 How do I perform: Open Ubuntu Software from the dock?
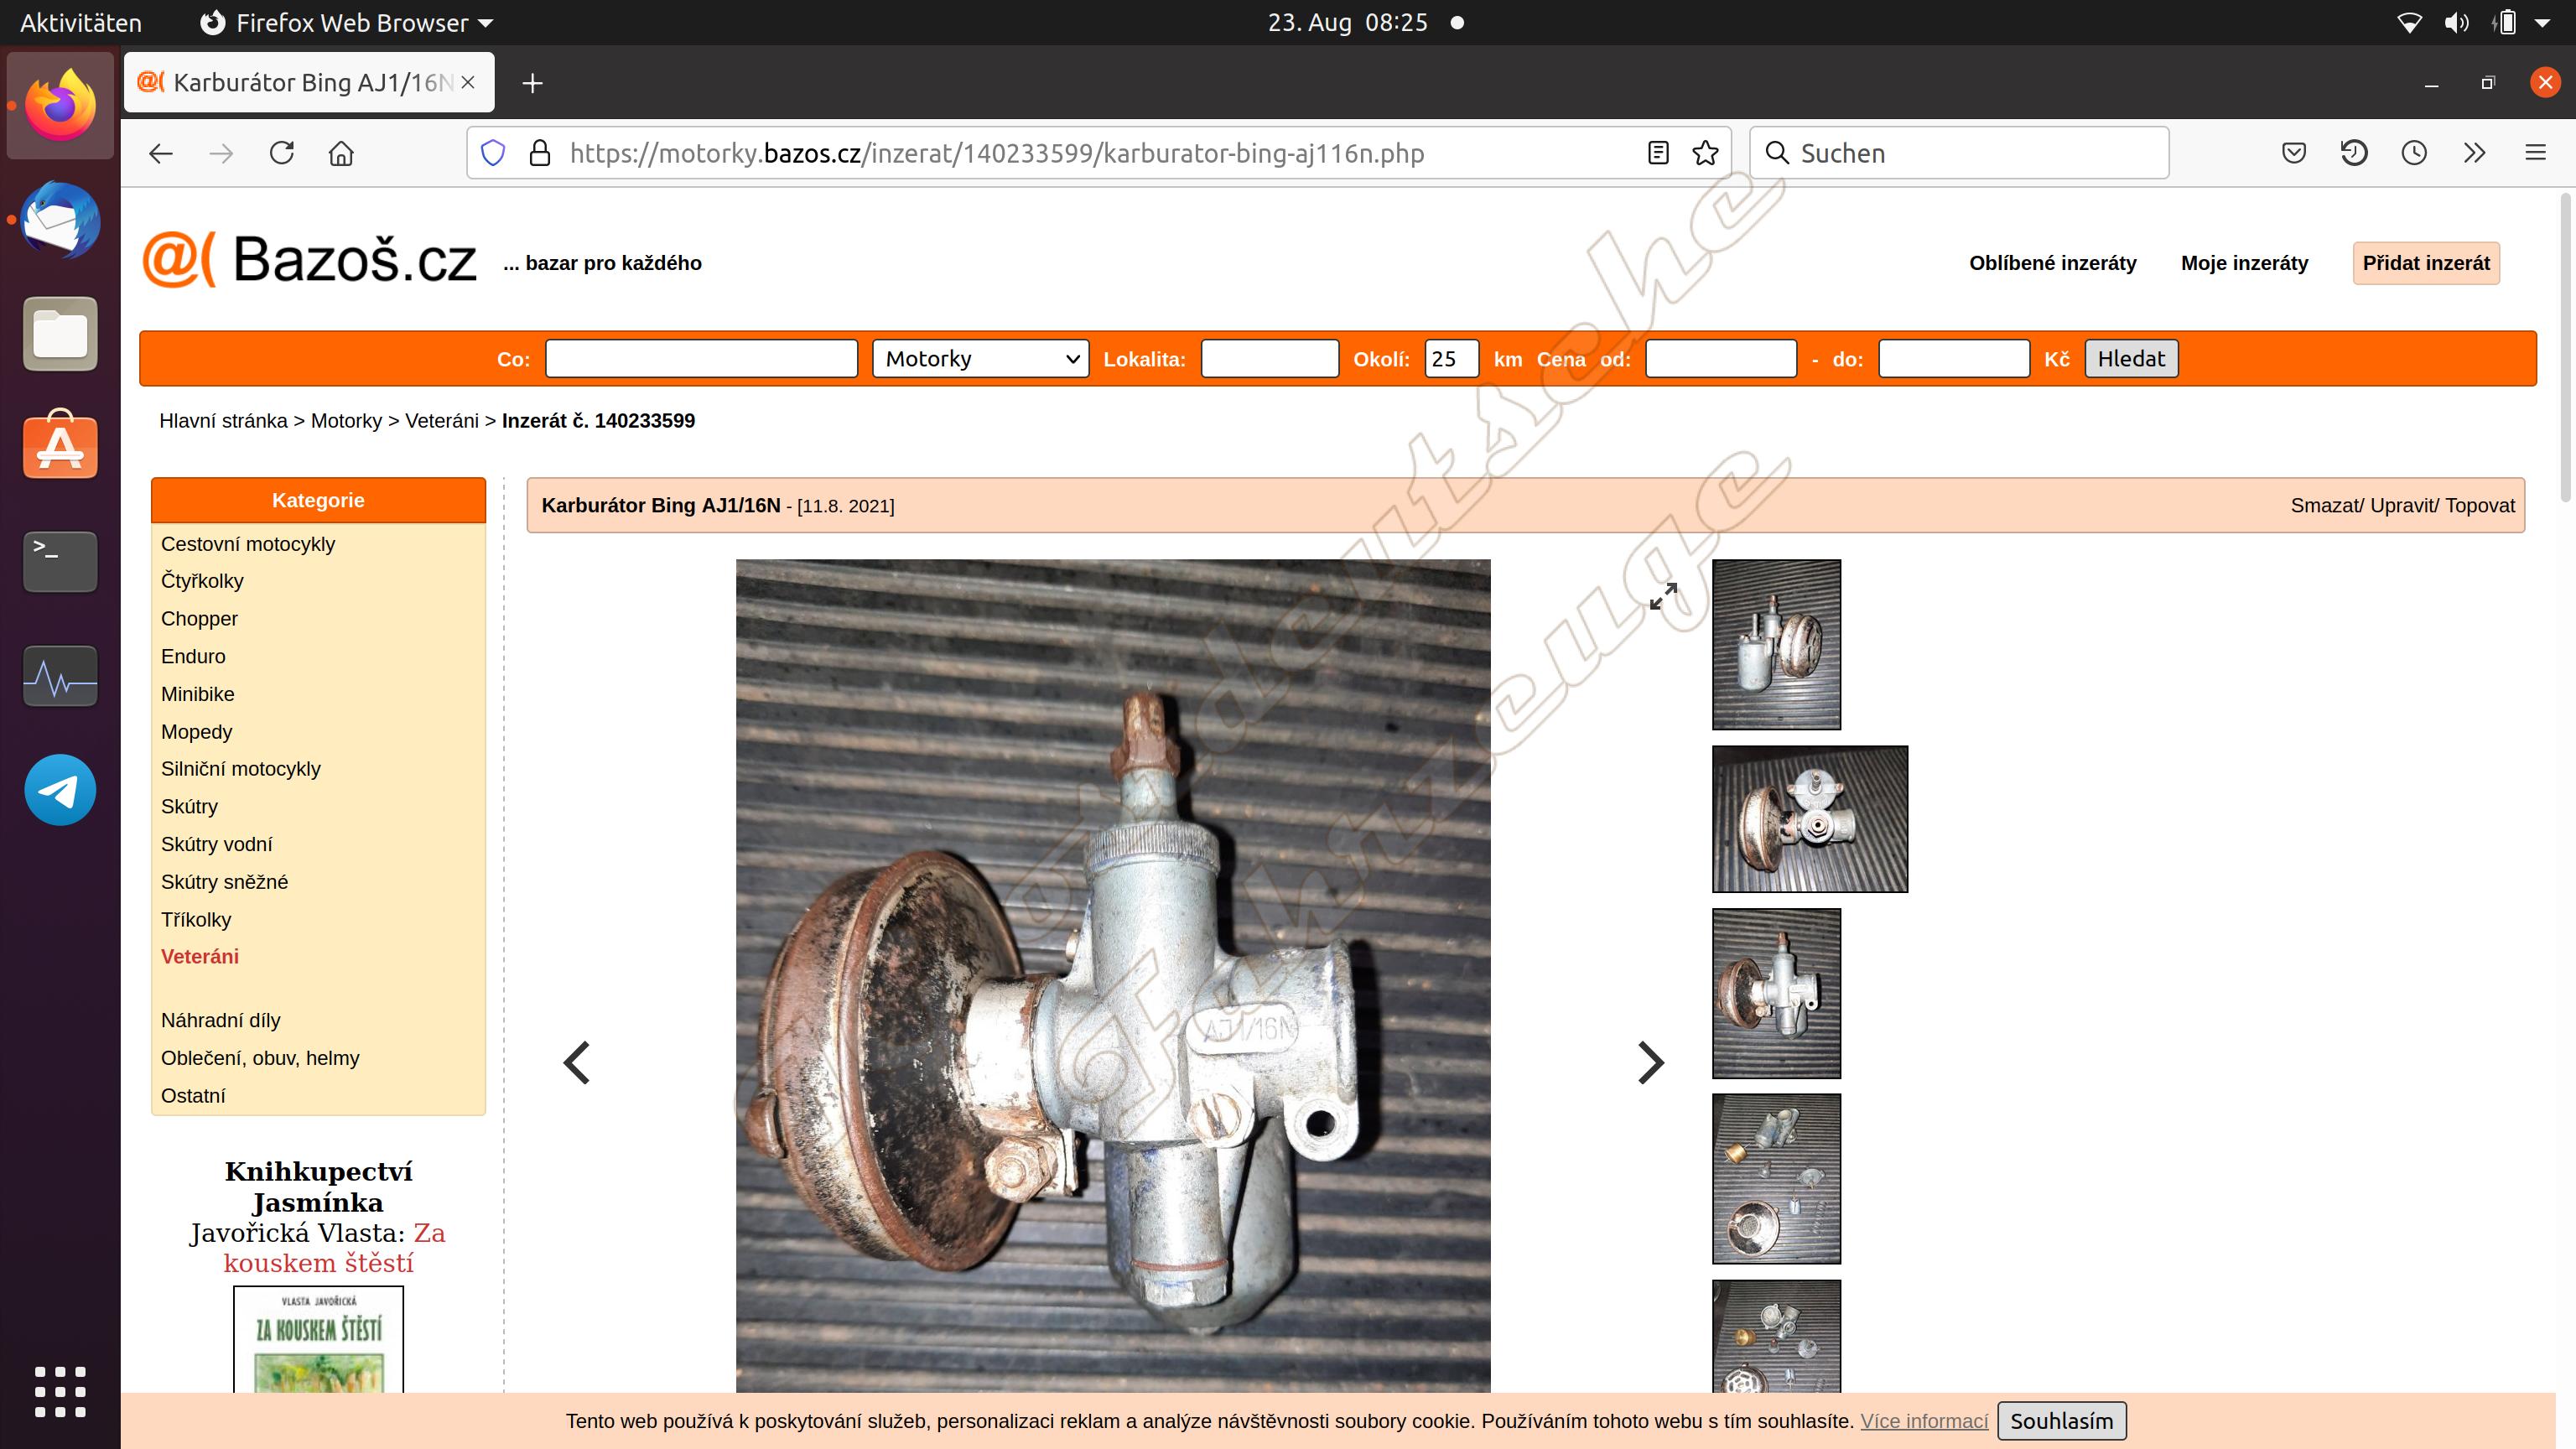[61, 445]
